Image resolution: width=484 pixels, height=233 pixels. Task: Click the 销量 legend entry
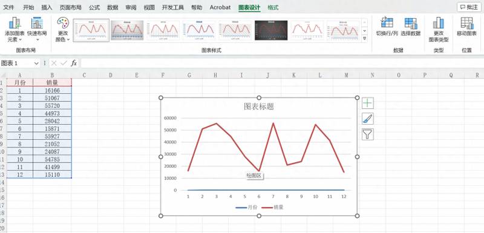[273, 208]
